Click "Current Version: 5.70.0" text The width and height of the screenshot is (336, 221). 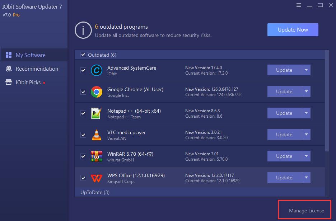coord(206,159)
